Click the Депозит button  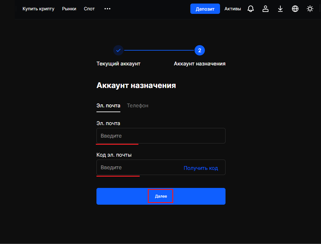(205, 9)
